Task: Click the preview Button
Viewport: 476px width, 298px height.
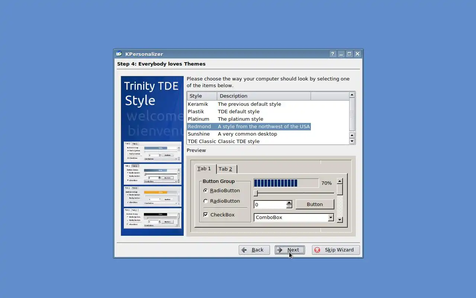Action: click(315, 204)
